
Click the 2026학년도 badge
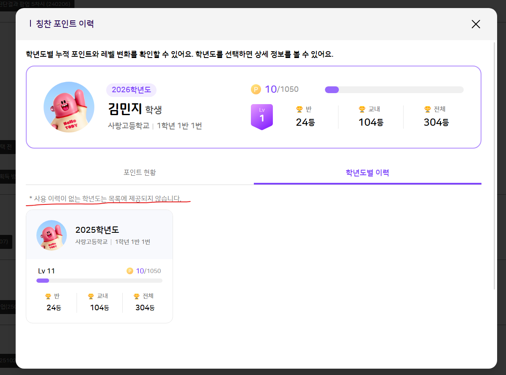tap(131, 90)
